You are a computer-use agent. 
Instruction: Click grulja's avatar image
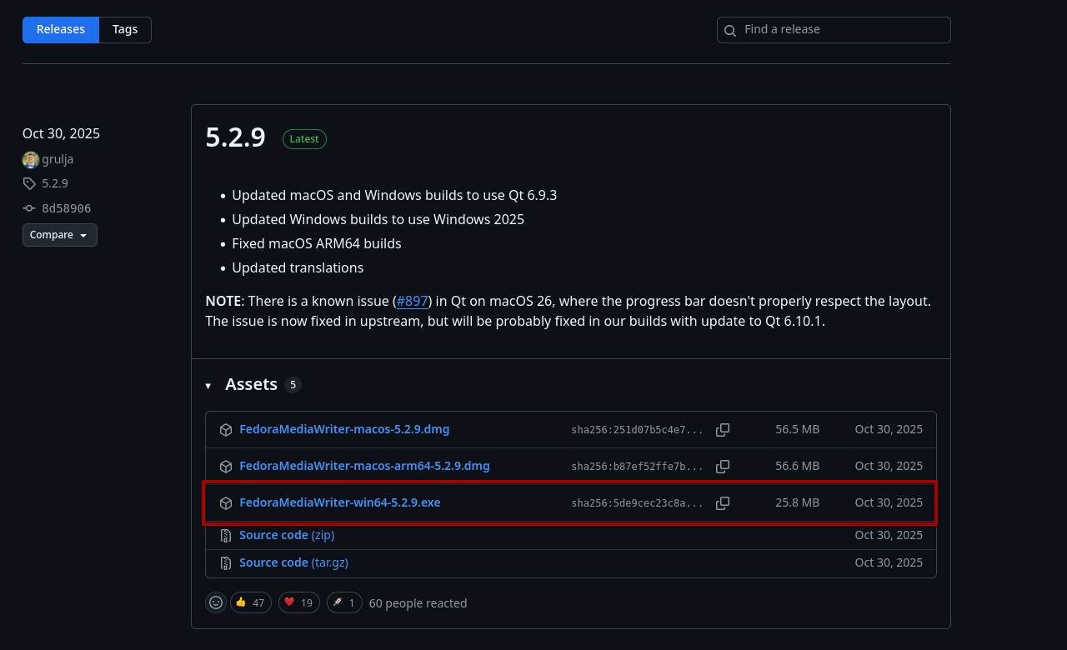point(31,159)
